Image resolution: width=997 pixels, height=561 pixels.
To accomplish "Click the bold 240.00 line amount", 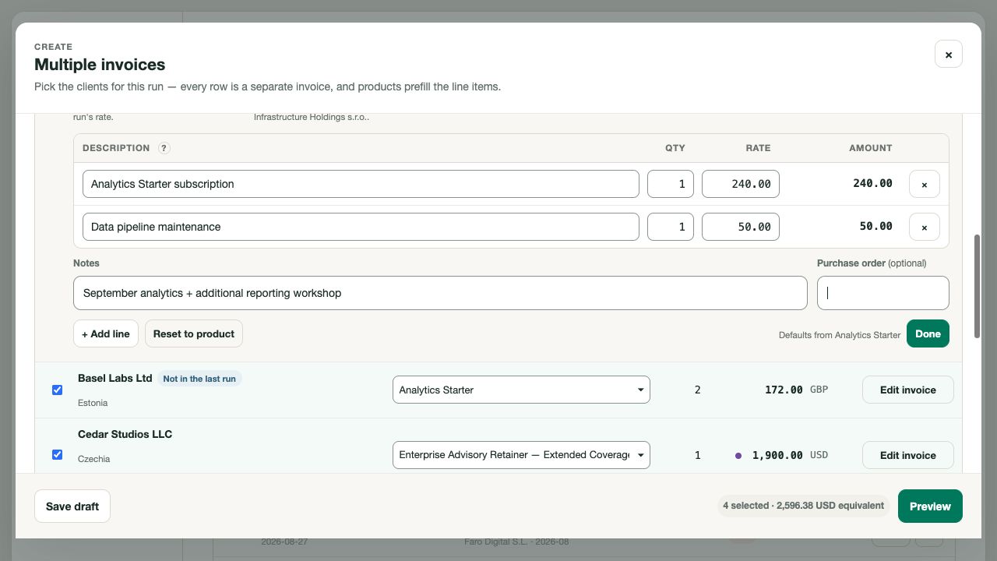I will (873, 184).
